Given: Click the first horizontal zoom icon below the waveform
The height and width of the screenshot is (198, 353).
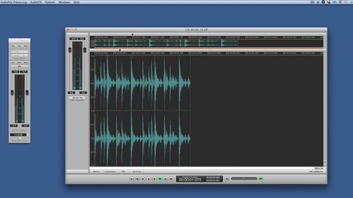Looking at the screenshot, I should tap(316, 168).
